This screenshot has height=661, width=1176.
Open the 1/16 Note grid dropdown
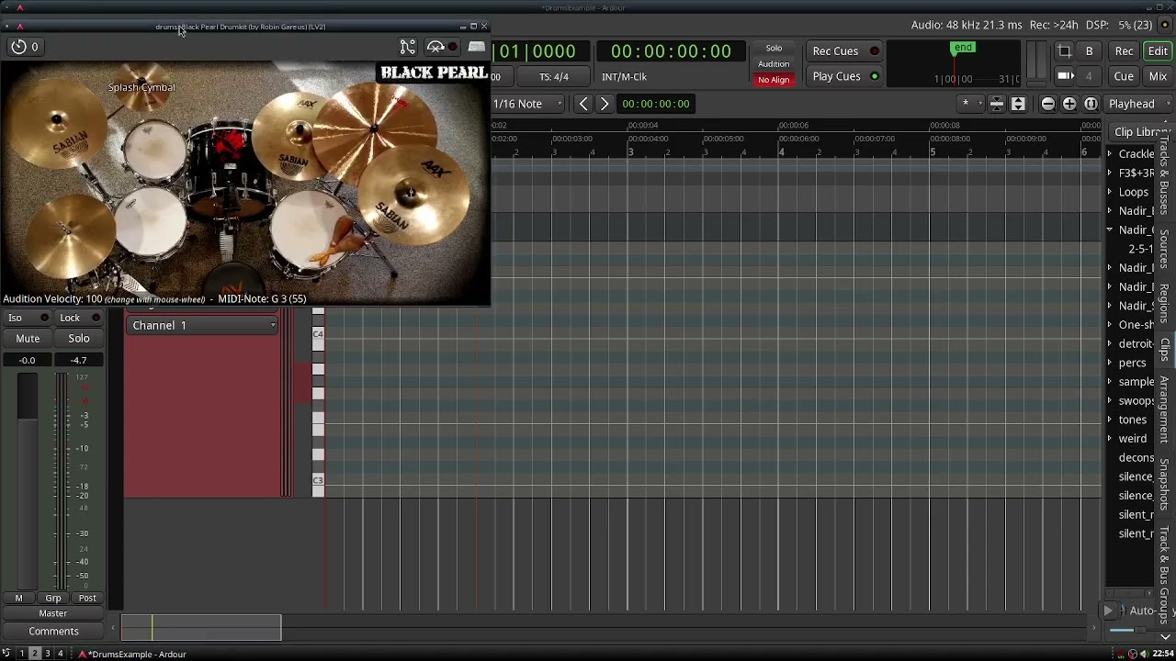[528, 104]
